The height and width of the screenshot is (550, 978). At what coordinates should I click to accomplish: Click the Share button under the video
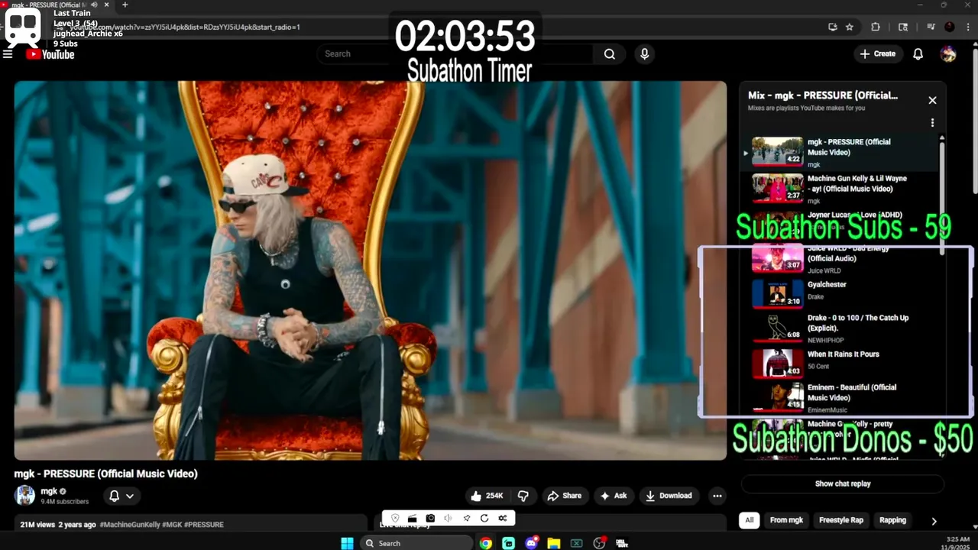coord(565,496)
